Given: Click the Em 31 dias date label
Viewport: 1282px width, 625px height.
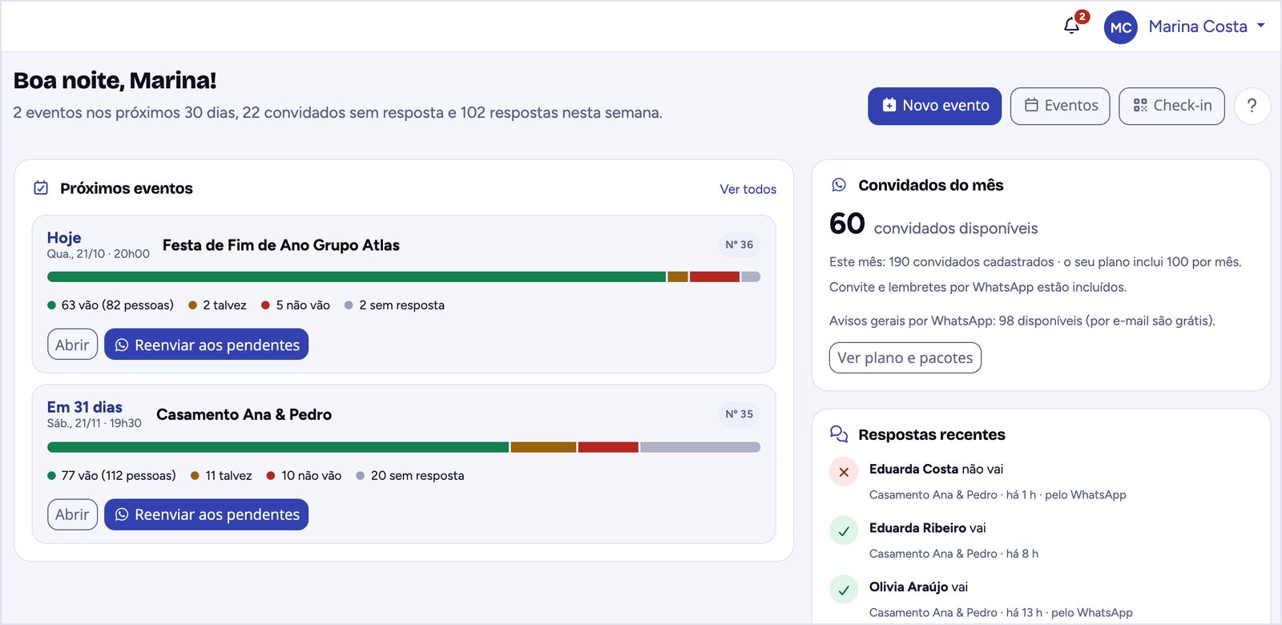Looking at the screenshot, I should pos(84,407).
